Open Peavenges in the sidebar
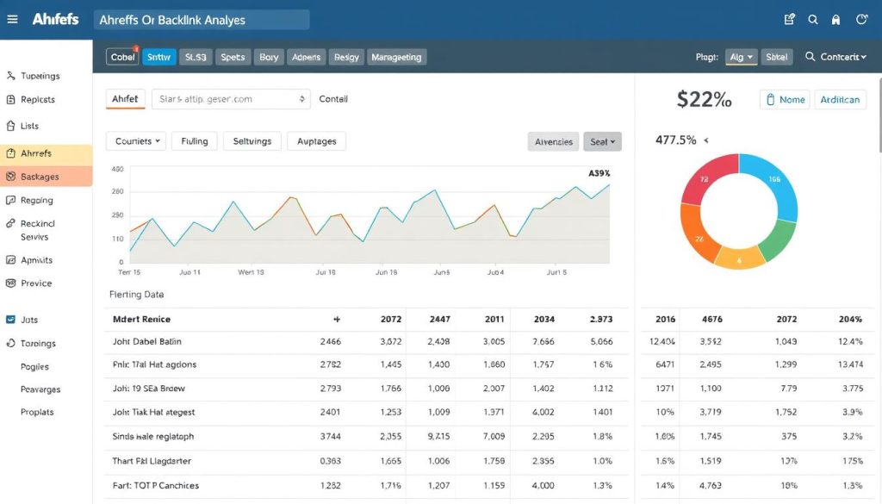This screenshot has width=882, height=504. (40, 389)
